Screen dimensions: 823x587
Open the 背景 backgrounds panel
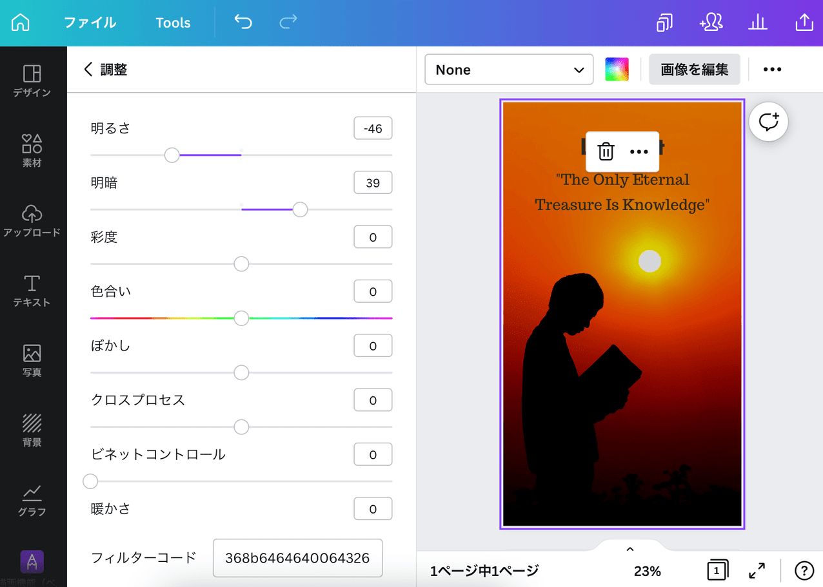(x=33, y=430)
